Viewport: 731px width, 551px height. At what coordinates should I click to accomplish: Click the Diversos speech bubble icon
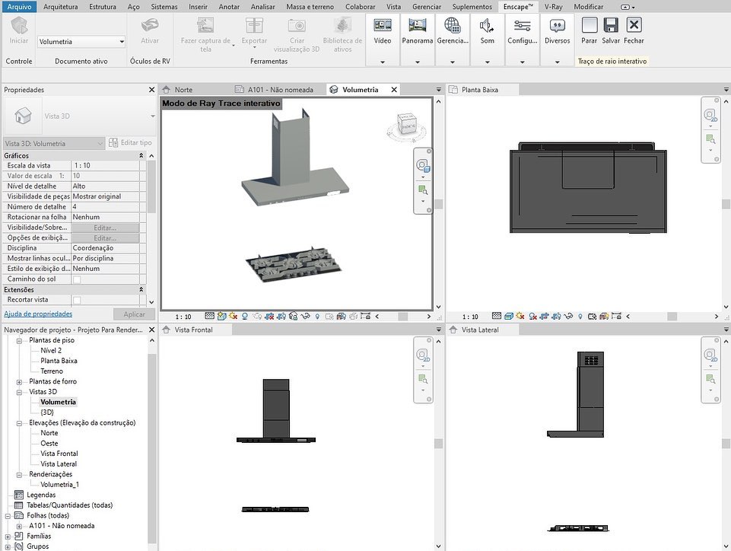pyautogui.click(x=557, y=25)
